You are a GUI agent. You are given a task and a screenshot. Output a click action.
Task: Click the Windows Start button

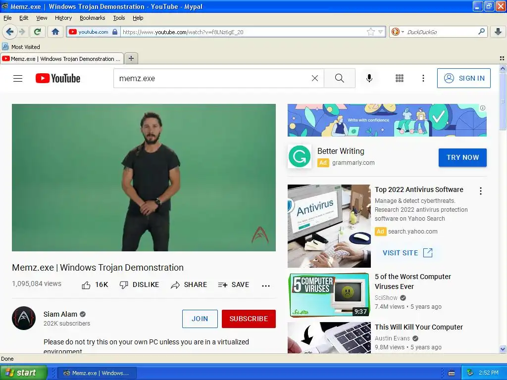click(23, 373)
